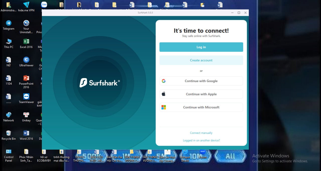This screenshot has width=321, height=171.
Task: Click the Surfshark logo
Action: pyautogui.click(x=100, y=83)
